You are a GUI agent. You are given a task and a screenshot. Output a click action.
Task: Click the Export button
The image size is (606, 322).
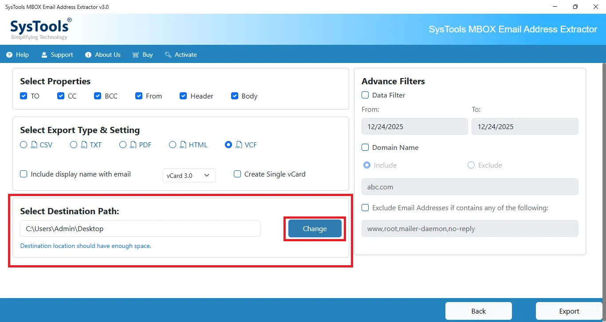coord(569,311)
